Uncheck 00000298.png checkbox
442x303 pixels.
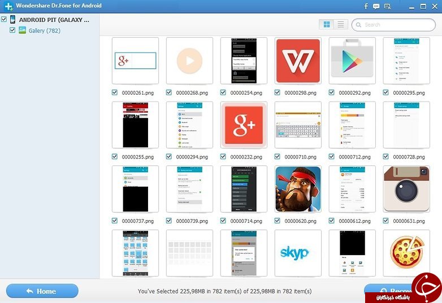click(278, 93)
